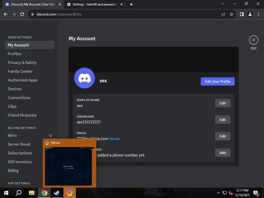Open network status in the system tray

click(225, 193)
